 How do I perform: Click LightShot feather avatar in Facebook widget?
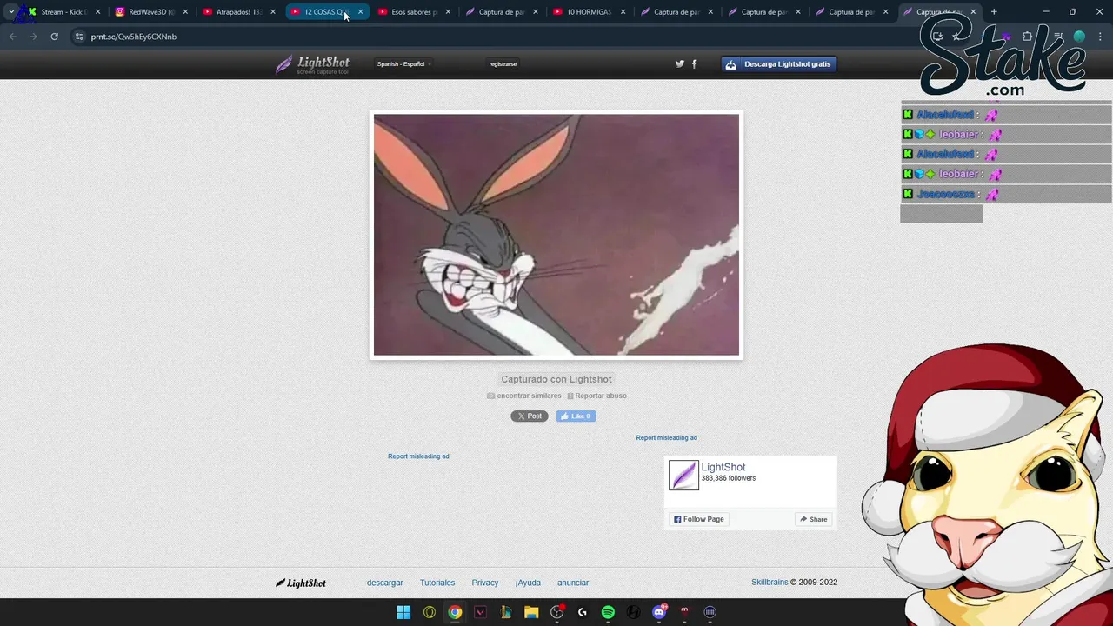(683, 475)
